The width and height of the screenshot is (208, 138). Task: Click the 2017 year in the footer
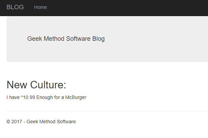click(x=17, y=122)
